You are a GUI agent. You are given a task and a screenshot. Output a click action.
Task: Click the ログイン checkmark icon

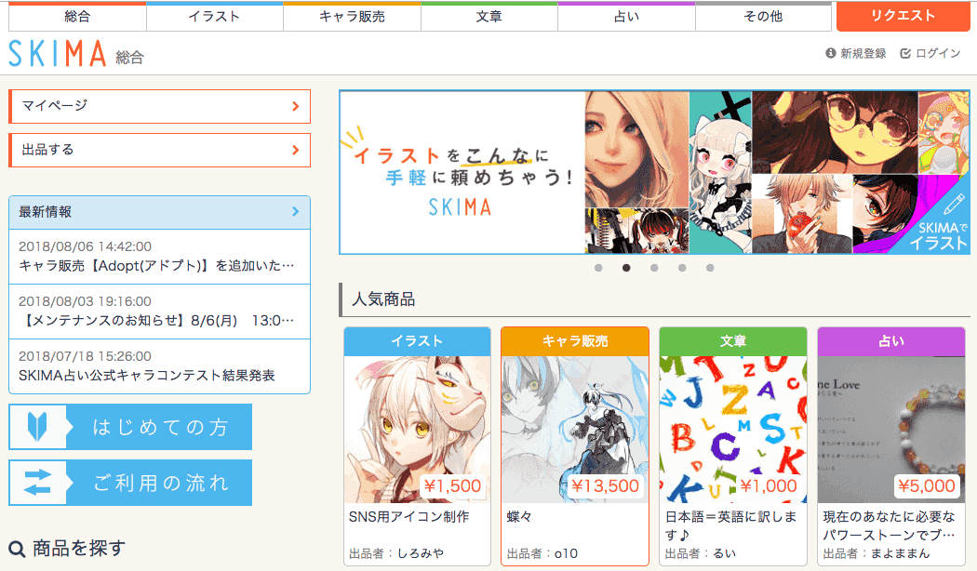(x=905, y=54)
